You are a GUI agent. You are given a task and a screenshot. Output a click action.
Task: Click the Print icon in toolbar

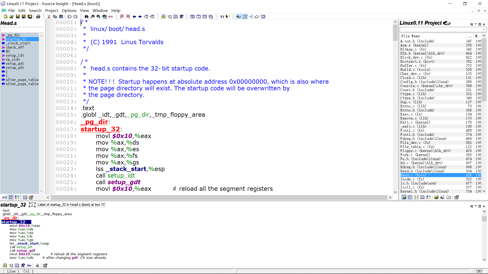pos(38,16)
